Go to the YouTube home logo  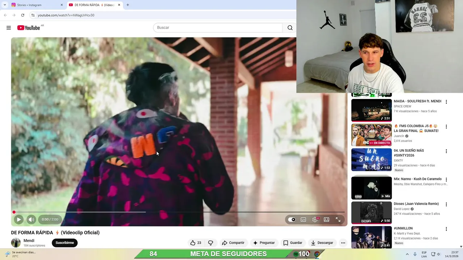(29, 28)
